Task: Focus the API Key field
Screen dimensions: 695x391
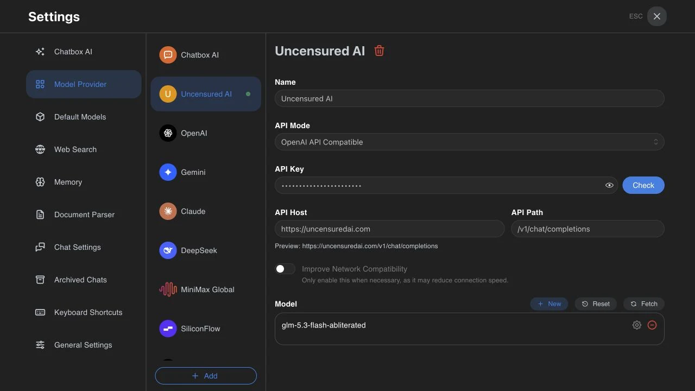Action: [x=446, y=185]
